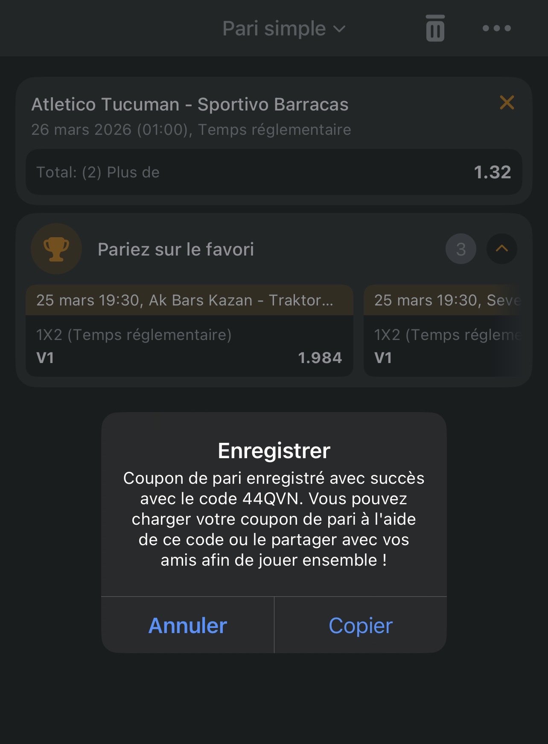Click the Enregistrer dialog title

274,451
